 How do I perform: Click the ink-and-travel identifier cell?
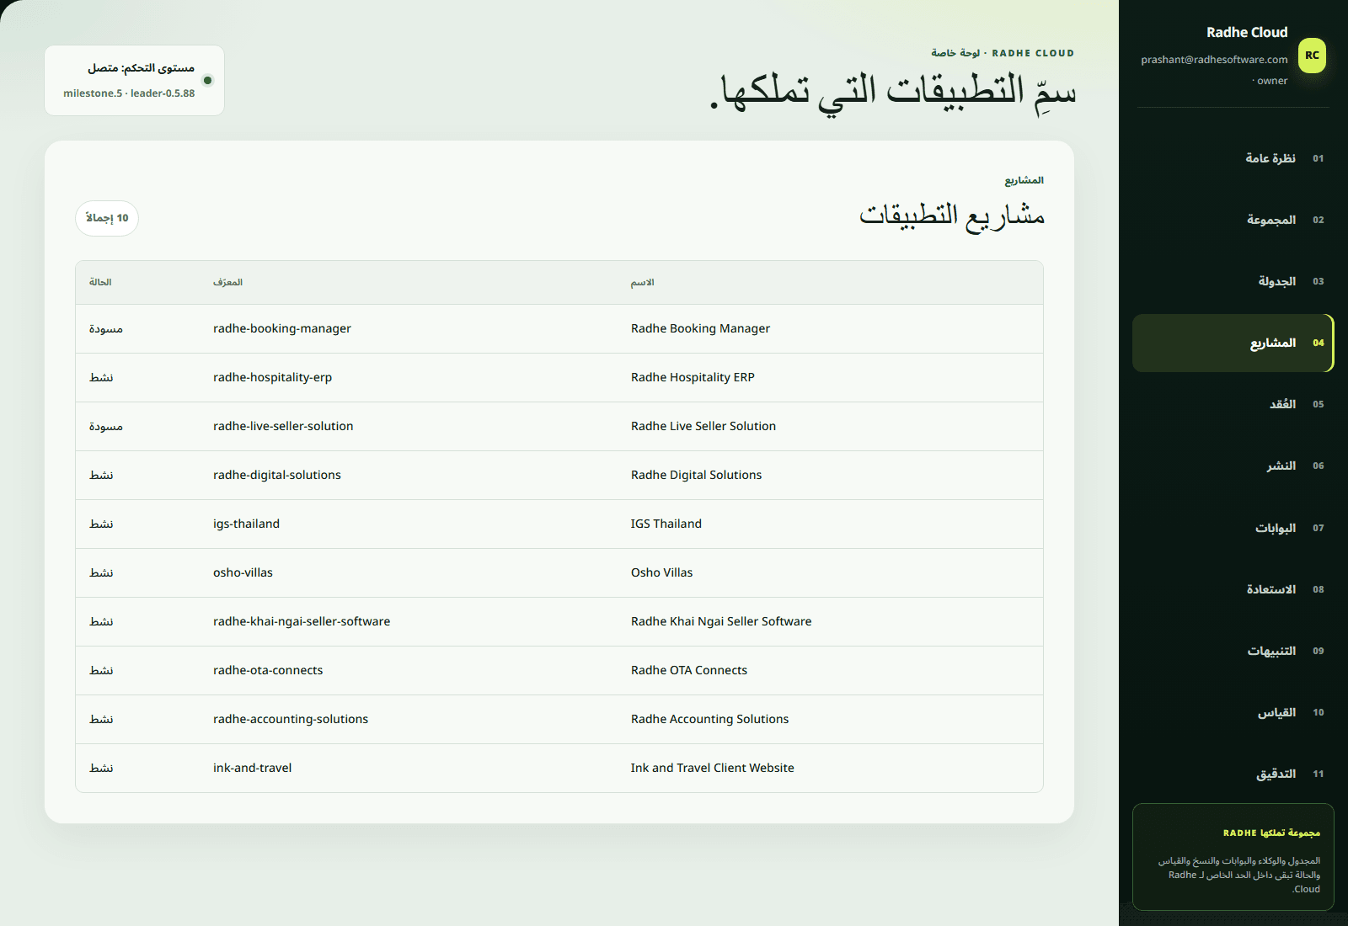(252, 769)
